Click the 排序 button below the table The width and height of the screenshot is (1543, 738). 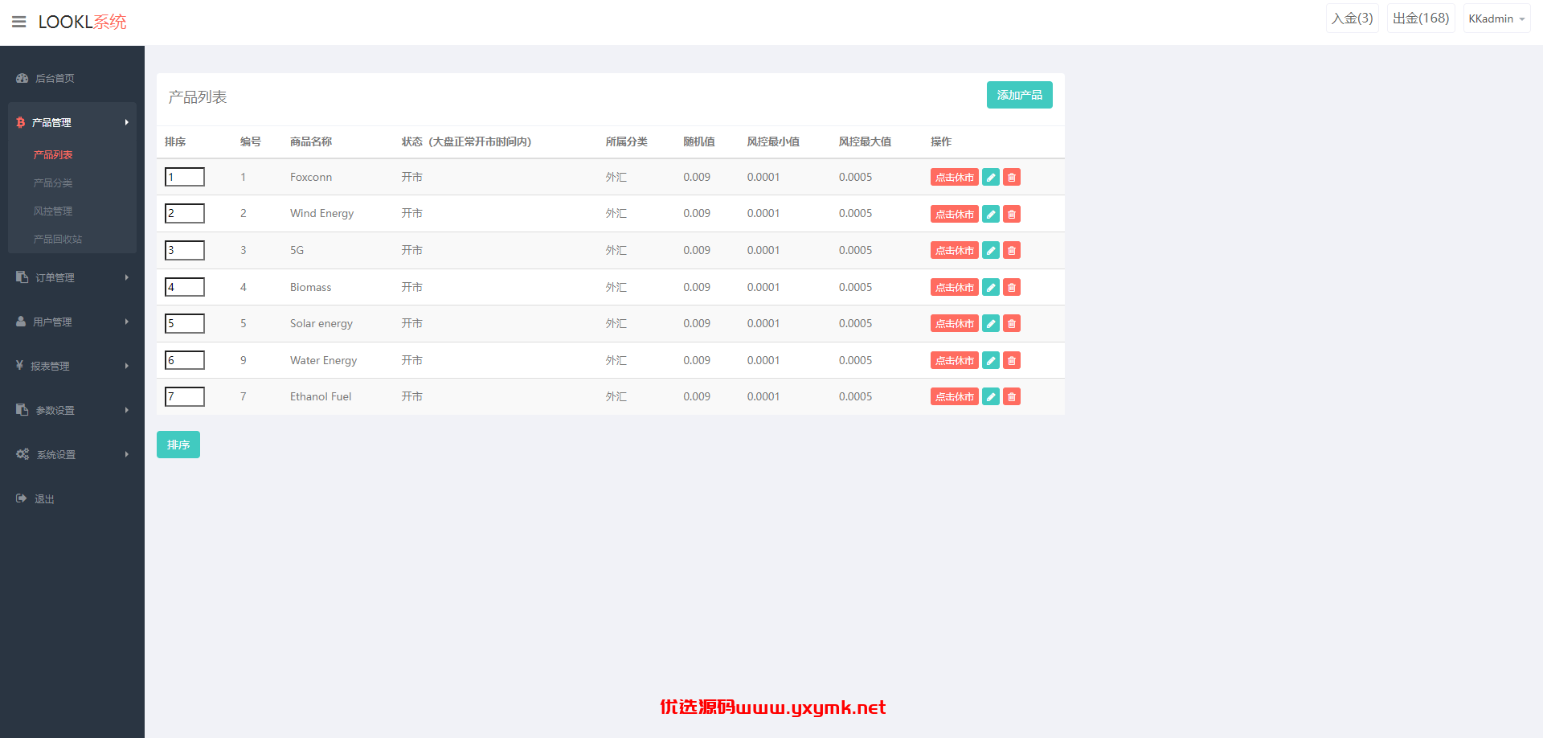[178, 445]
